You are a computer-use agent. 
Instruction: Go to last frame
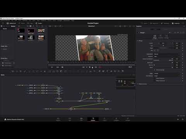coord(96,67)
